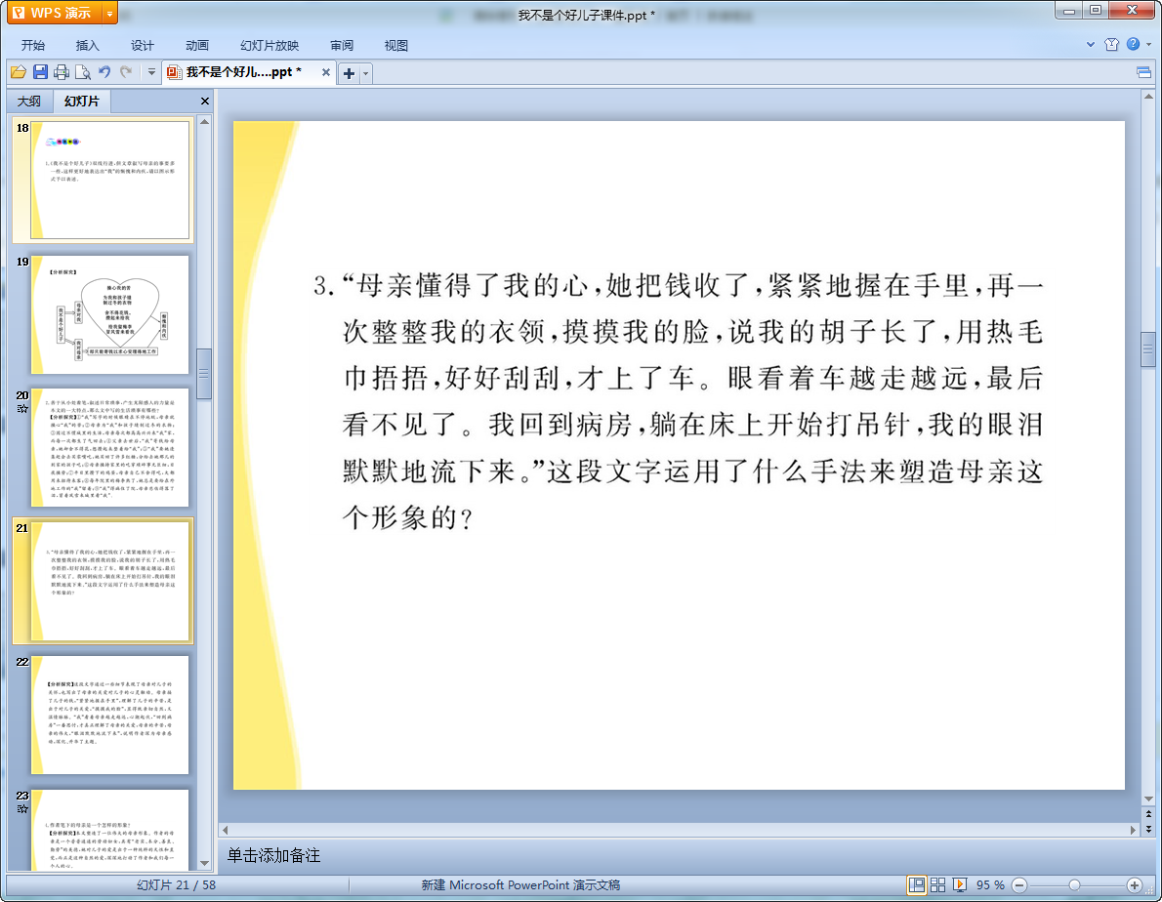
Task: Open Print Preview icon
Action: (83, 72)
